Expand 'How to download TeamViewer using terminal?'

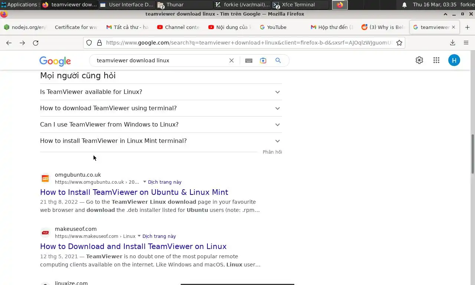(161, 108)
